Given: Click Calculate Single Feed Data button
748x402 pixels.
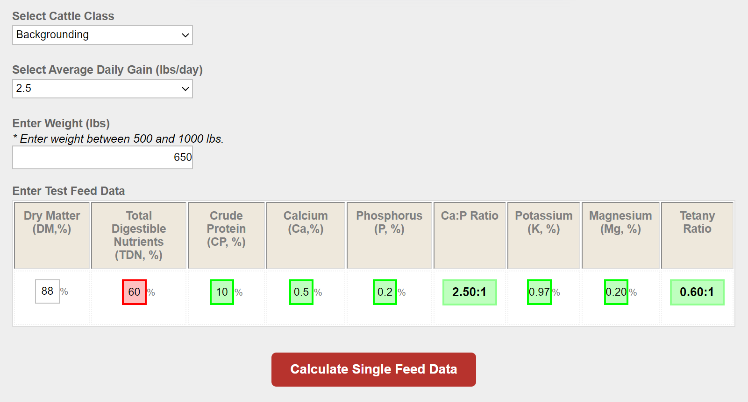Looking at the screenshot, I should 374,369.
